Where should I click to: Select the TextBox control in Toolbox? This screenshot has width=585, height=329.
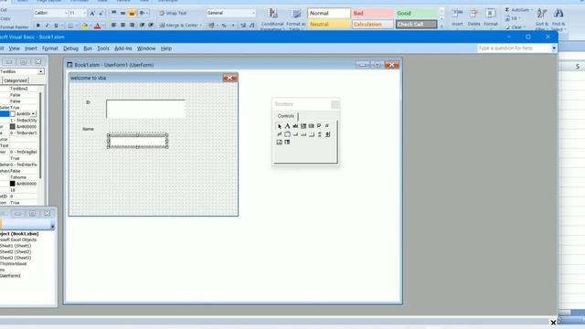(x=295, y=126)
